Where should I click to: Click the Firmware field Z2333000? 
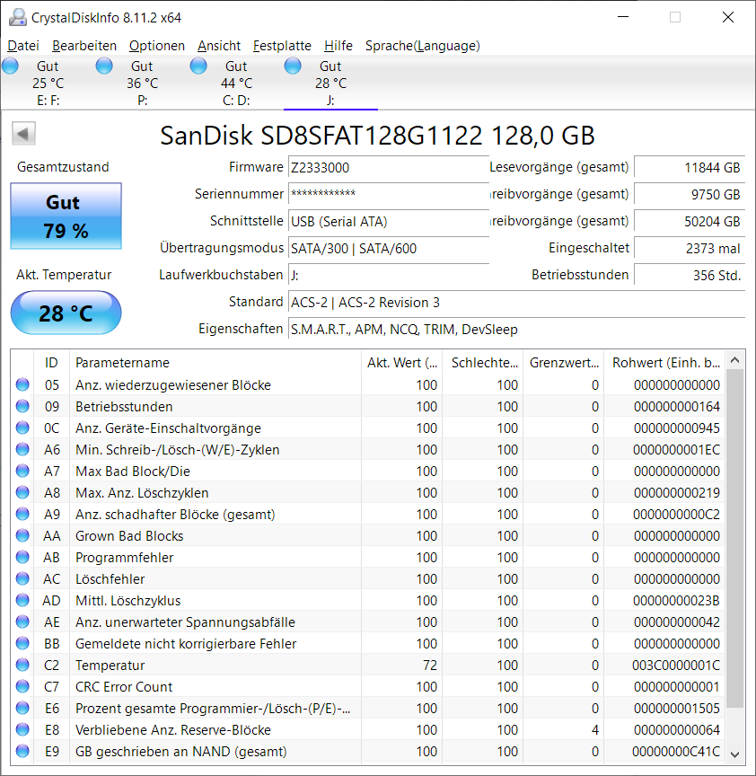[x=389, y=167]
